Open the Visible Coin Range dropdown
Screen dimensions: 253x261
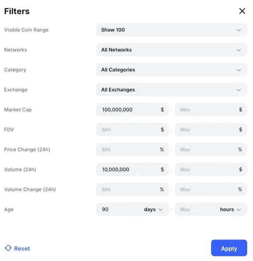[x=171, y=30]
